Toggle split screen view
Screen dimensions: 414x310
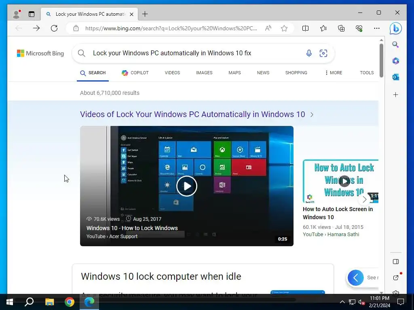click(306, 28)
